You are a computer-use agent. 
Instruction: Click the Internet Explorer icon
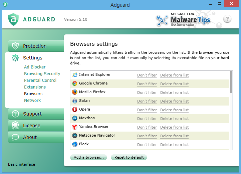(75, 75)
